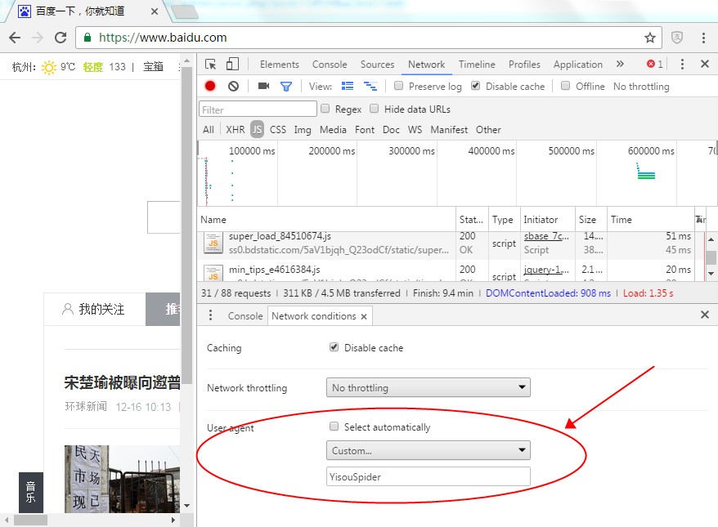The image size is (718, 527).
Task: Click the JS file icon of super_load_84510674.js
Action: [x=213, y=243]
